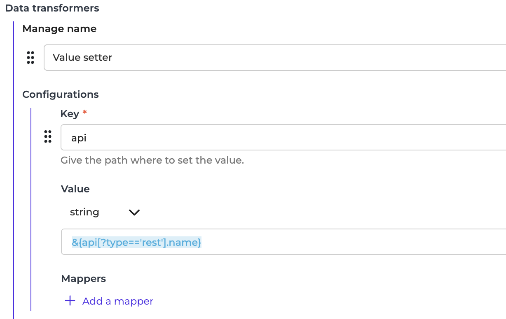Click the drag handle beside the Key field
This screenshot has width=506, height=319.
(x=48, y=136)
